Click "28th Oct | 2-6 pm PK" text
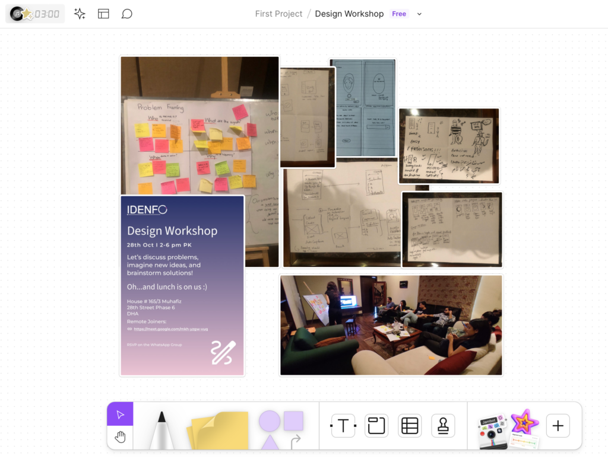608x459 pixels. 159,245
